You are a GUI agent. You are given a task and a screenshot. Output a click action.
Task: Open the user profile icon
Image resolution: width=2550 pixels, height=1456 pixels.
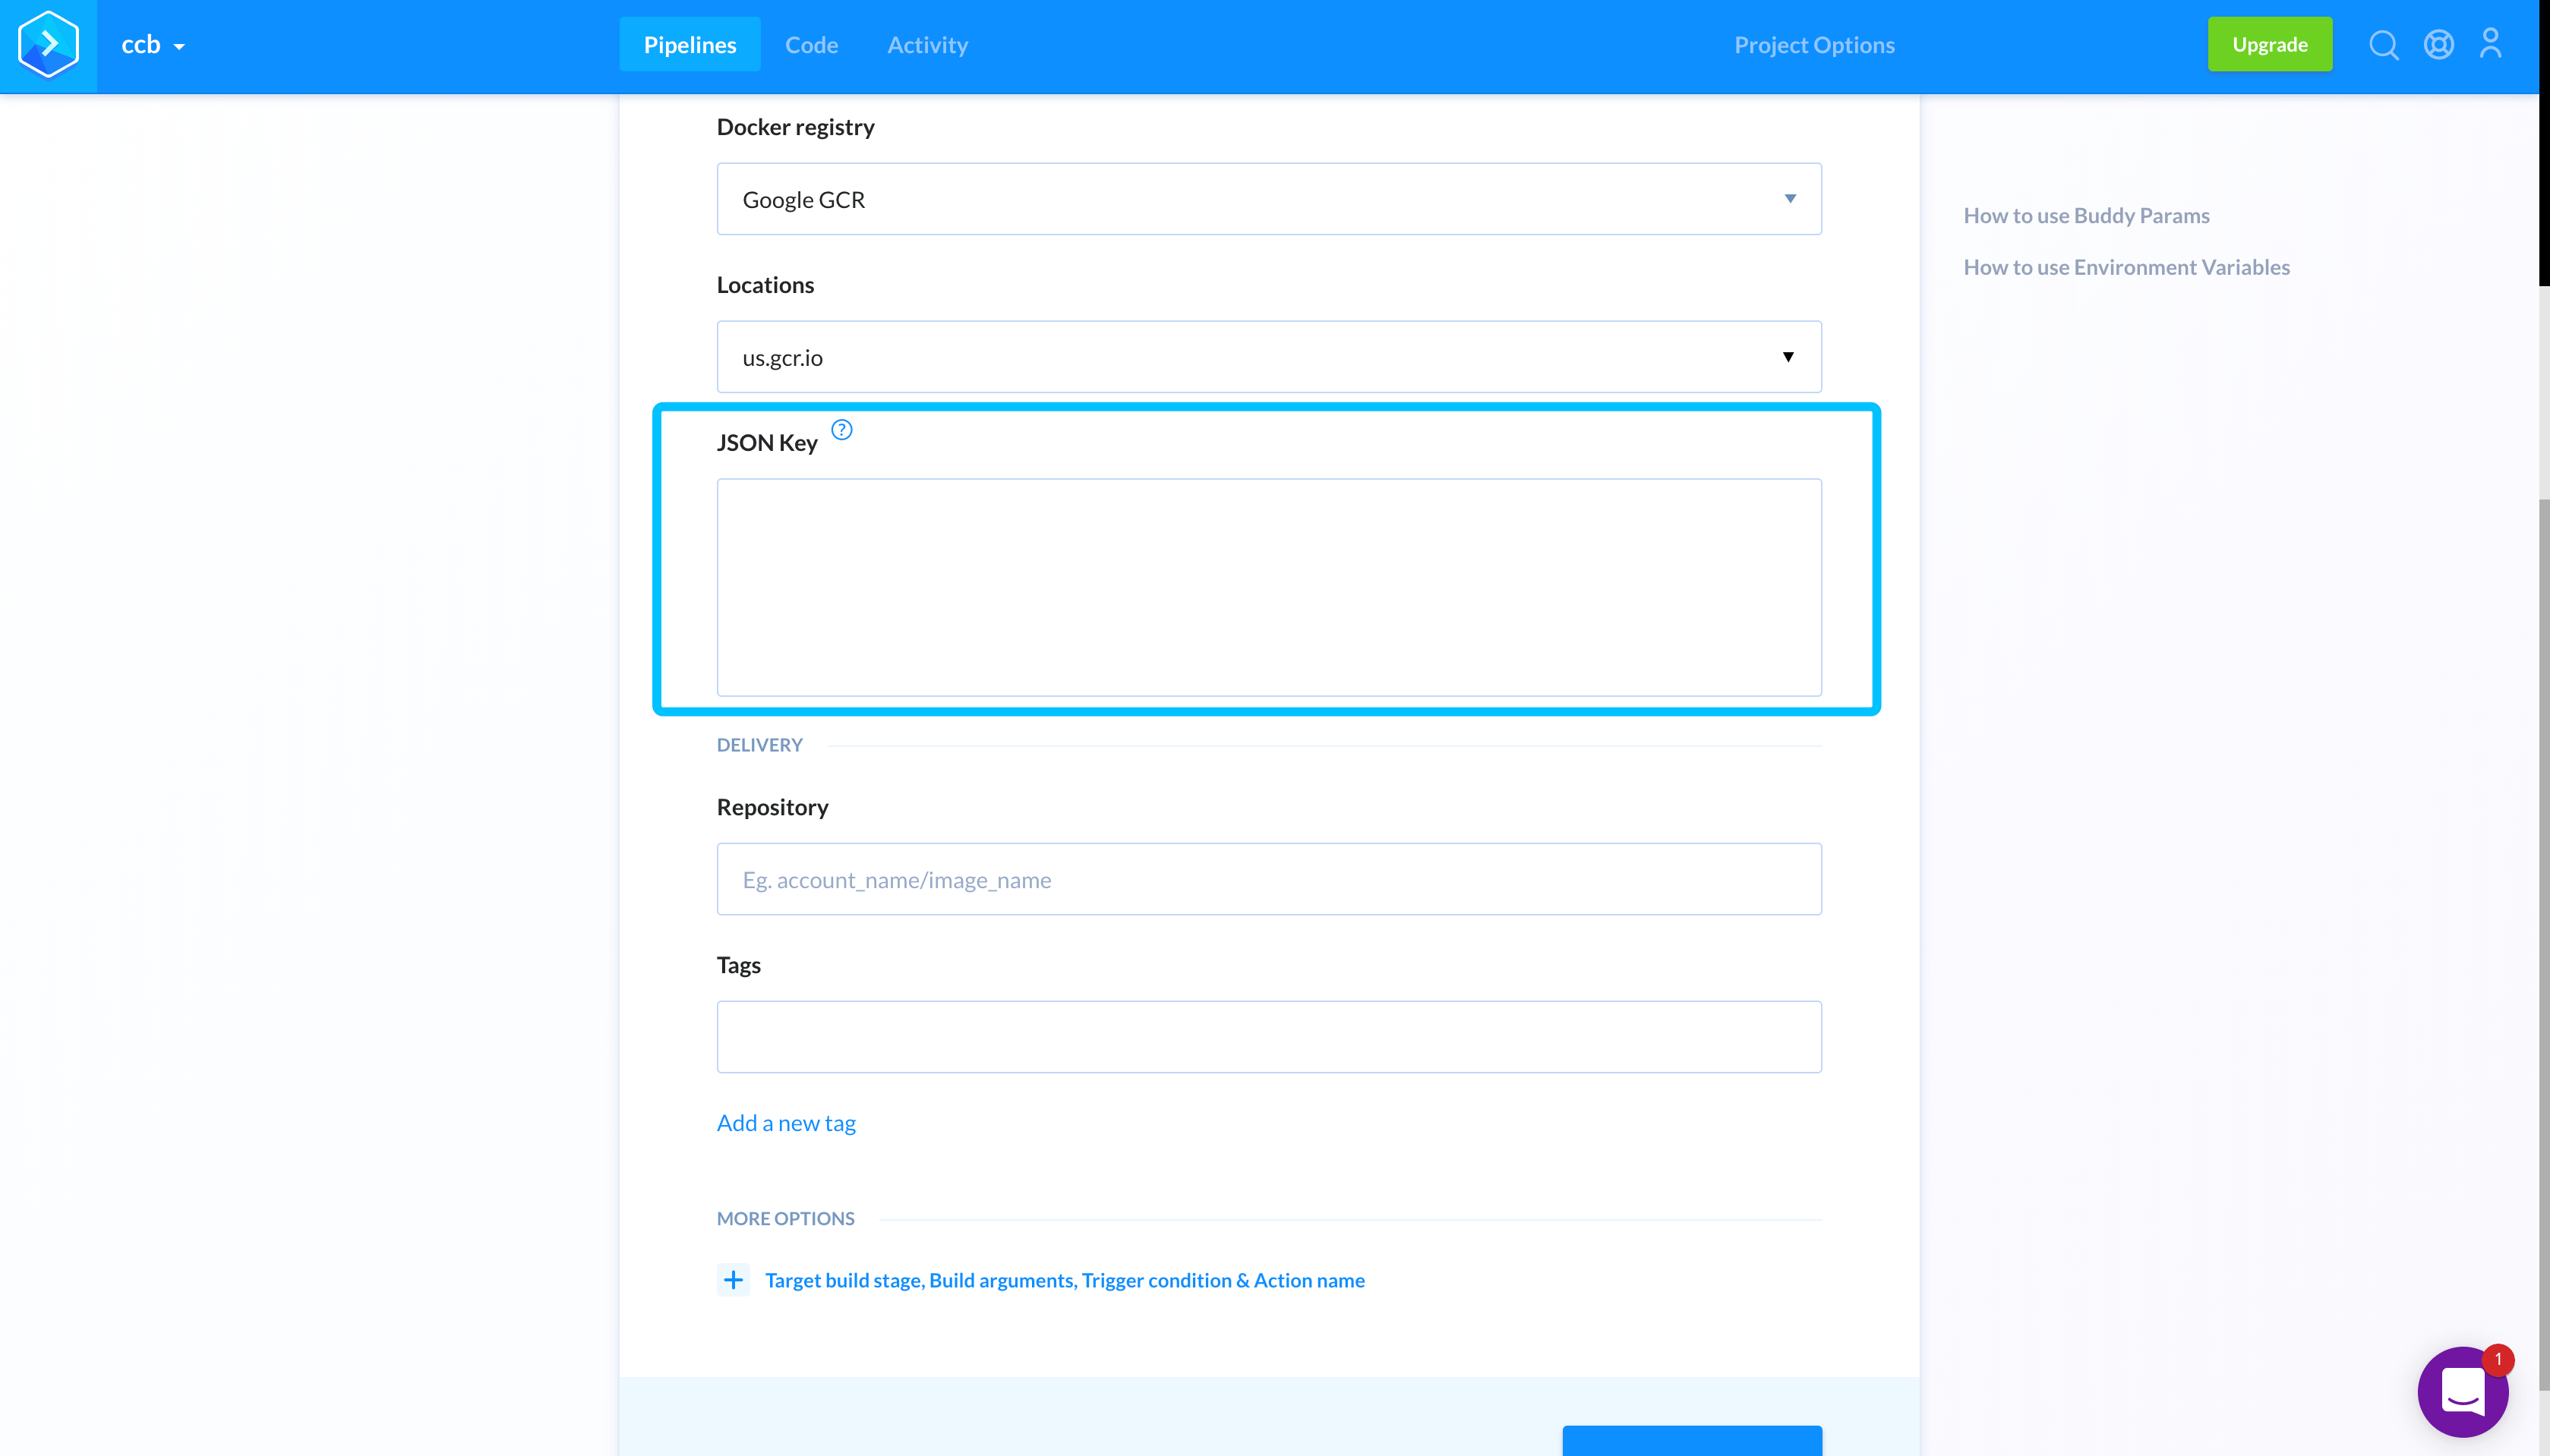click(x=2490, y=44)
